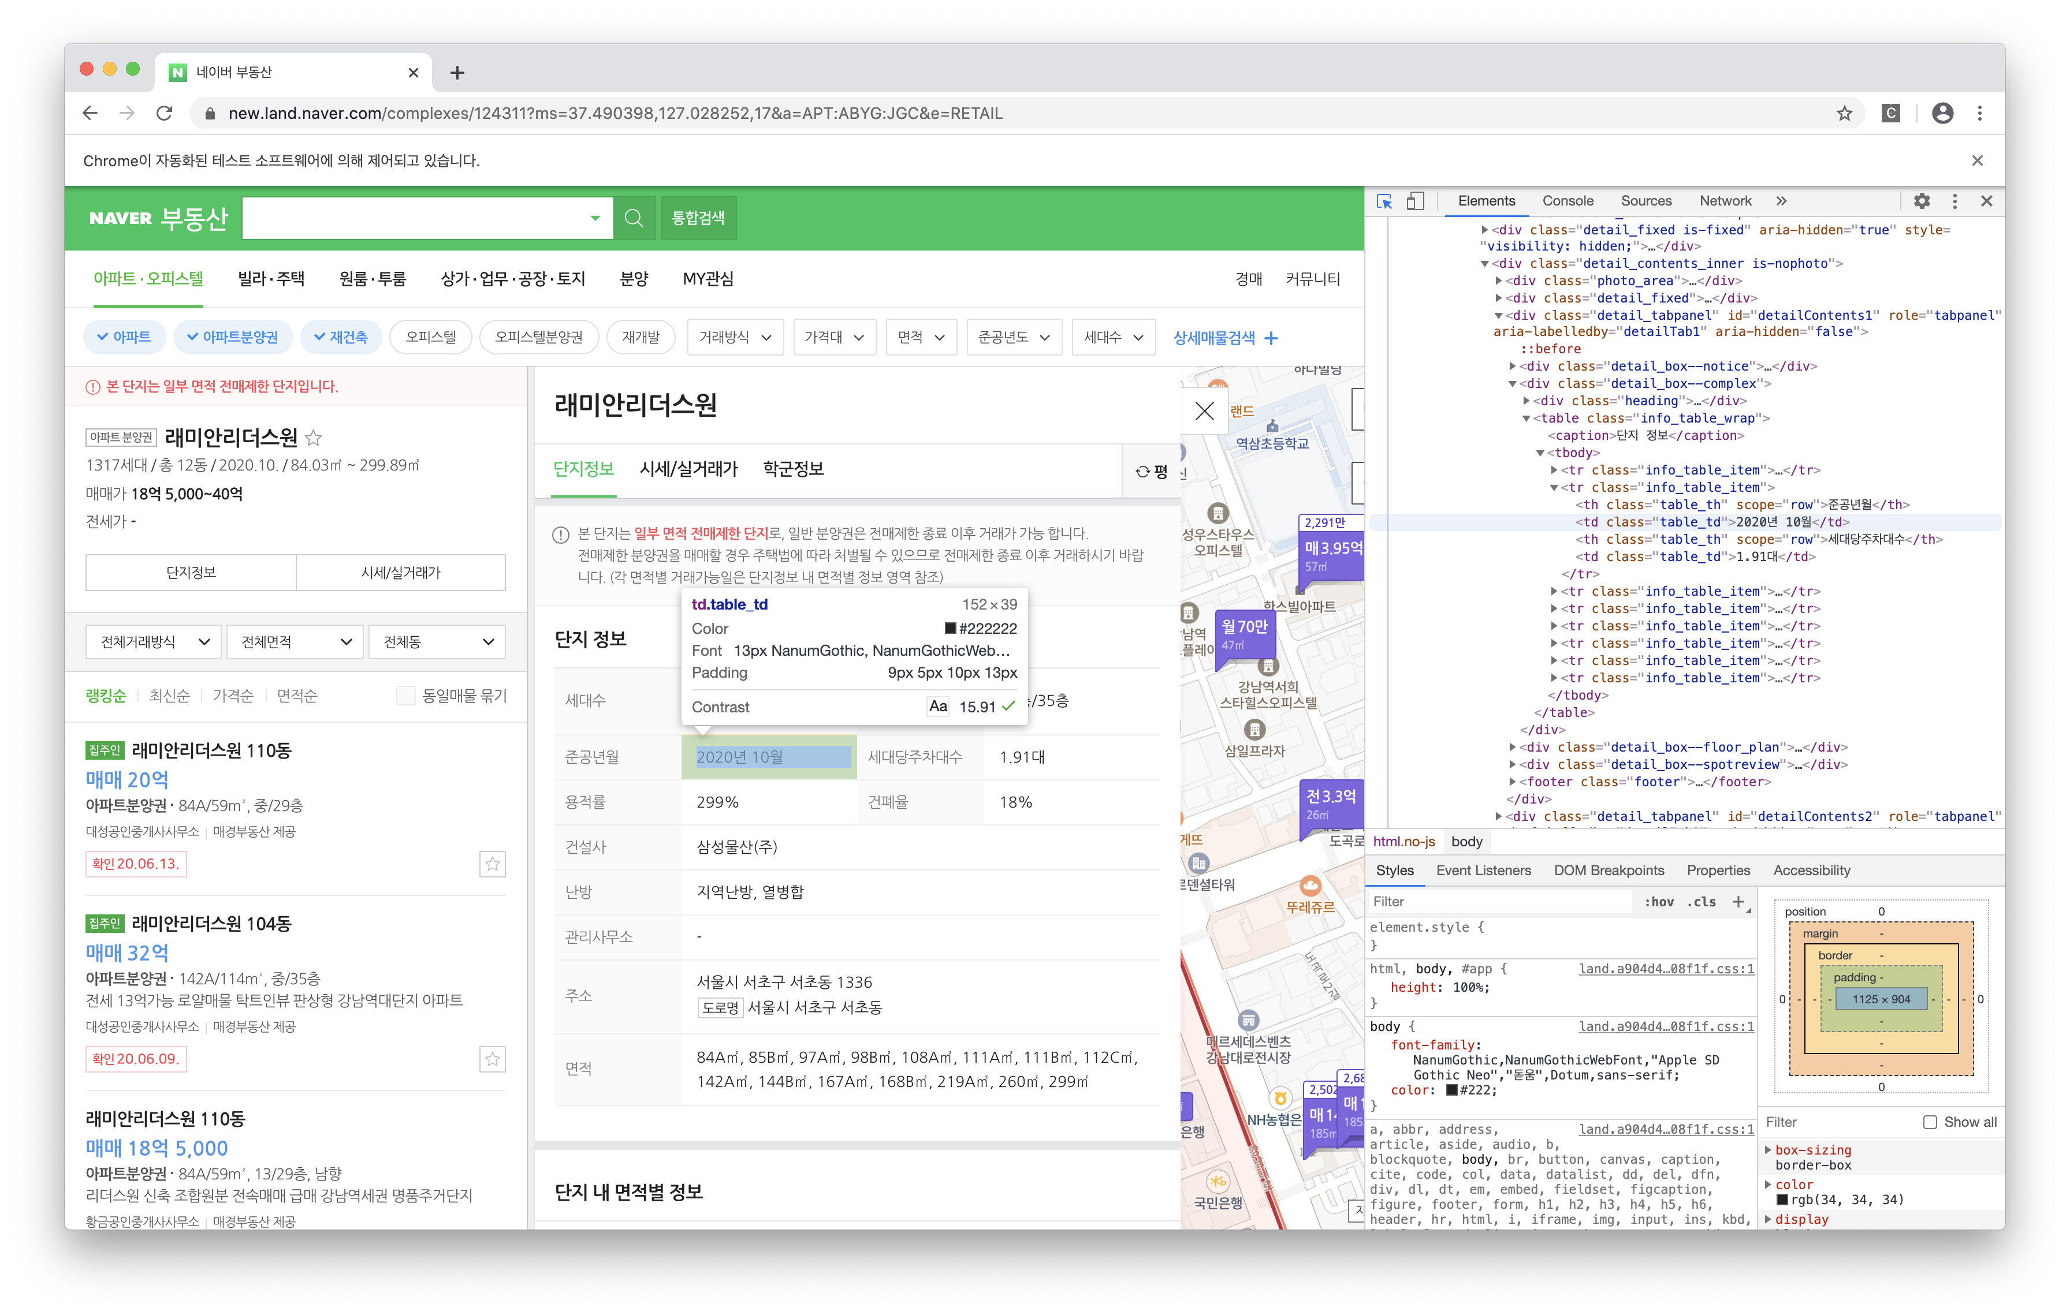2070x1315 pixels.
Task: Add new style rule plus icon
Action: click(x=1738, y=901)
